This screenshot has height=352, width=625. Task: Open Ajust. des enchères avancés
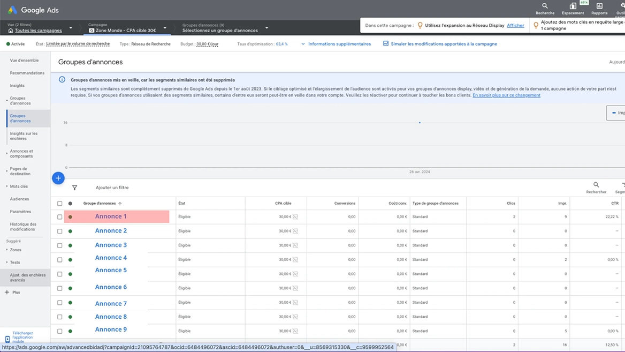pyautogui.click(x=27, y=278)
